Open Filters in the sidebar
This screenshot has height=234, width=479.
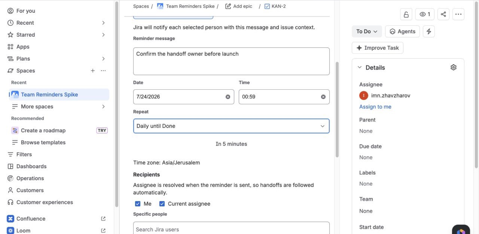click(x=24, y=154)
